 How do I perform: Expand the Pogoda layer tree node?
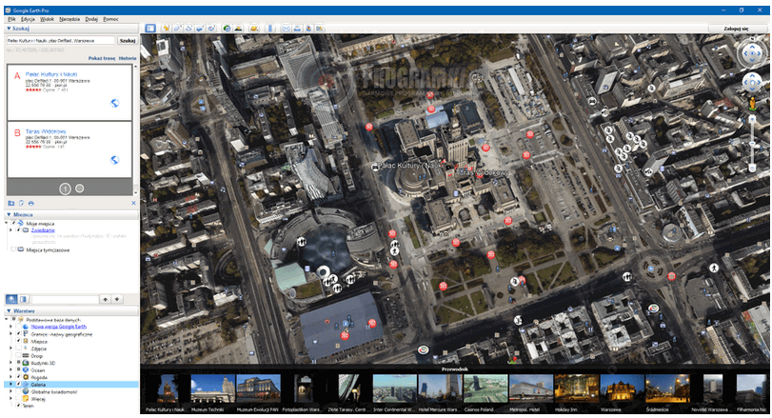(11, 377)
